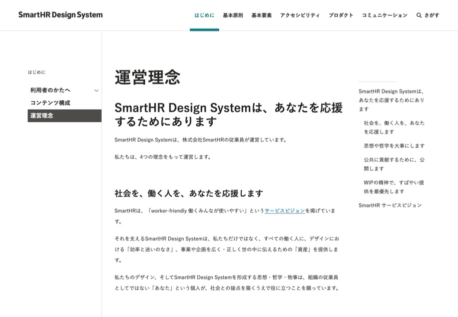This screenshot has width=458, height=317.
Task: Open the コンテンツ構成 sidebar item
Action: pyautogui.click(x=50, y=103)
